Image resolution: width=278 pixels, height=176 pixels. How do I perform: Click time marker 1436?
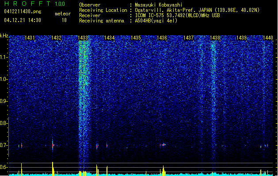tap(162, 38)
